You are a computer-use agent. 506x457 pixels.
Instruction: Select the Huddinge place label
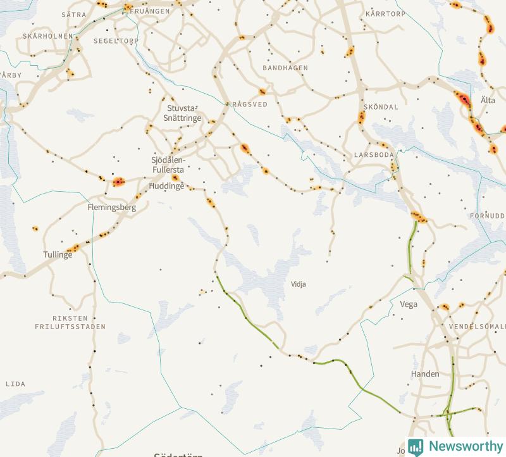(x=166, y=186)
